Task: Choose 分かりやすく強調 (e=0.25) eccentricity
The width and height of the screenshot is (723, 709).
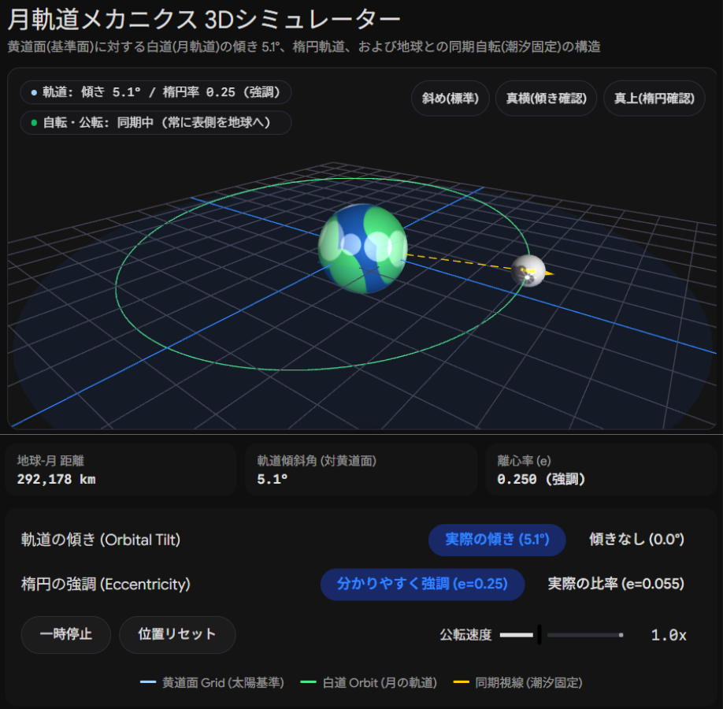Action: click(422, 584)
